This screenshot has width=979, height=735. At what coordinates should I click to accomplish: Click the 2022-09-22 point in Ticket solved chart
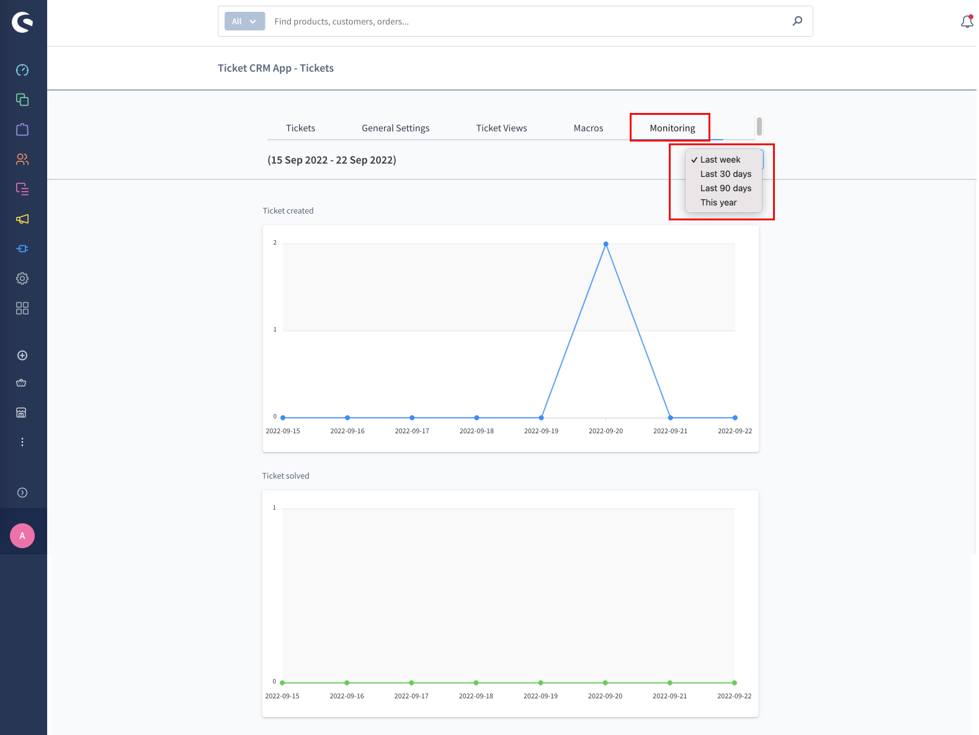(x=735, y=683)
